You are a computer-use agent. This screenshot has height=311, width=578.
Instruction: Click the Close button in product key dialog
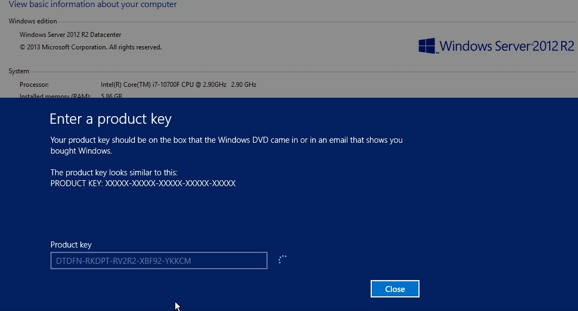click(395, 289)
